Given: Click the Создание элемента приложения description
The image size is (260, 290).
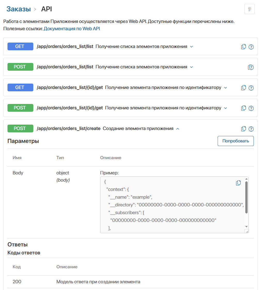Looking at the screenshot, I should [138, 128].
